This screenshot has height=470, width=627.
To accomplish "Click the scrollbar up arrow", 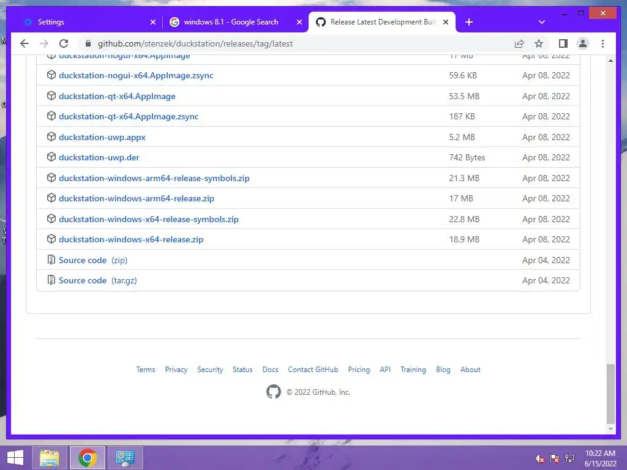I will tap(610, 61).
